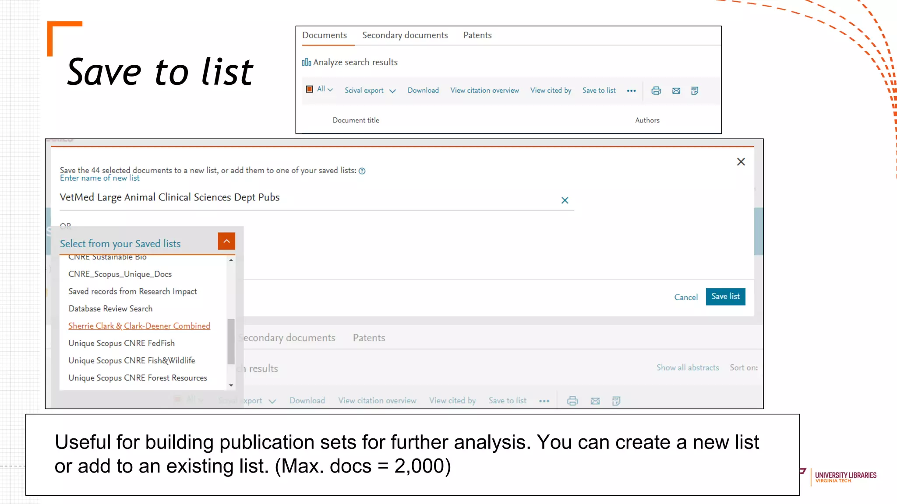This screenshot has width=897, height=504.
Task: Click the dimmed bibliography icon in lower toolbar
Action: (x=616, y=401)
